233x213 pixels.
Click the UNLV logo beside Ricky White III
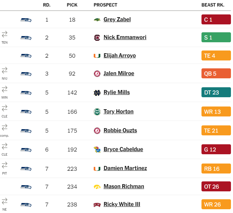pos(97,205)
